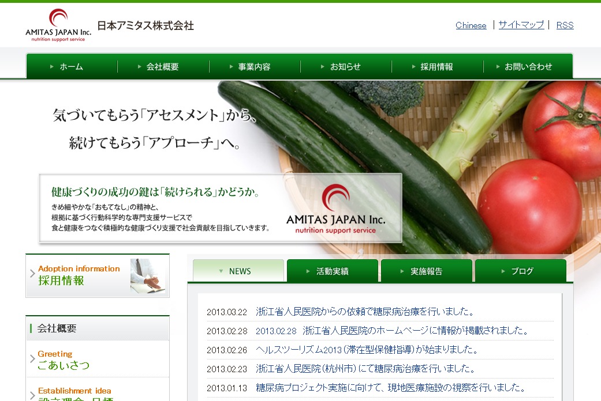Open 会社概要 in the navigation bar

[163, 67]
